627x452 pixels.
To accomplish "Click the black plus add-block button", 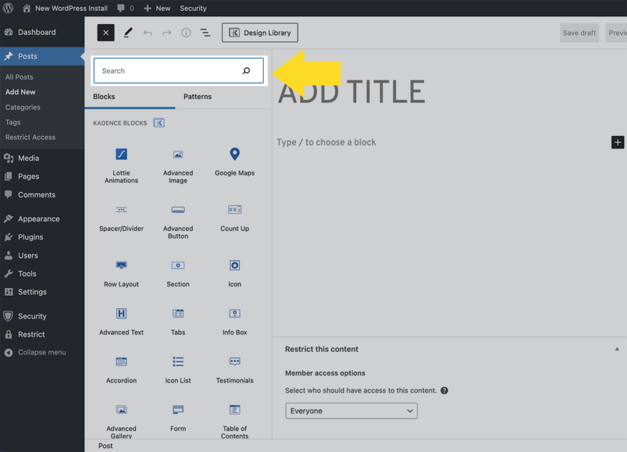I will pyautogui.click(x=617, y=142).
